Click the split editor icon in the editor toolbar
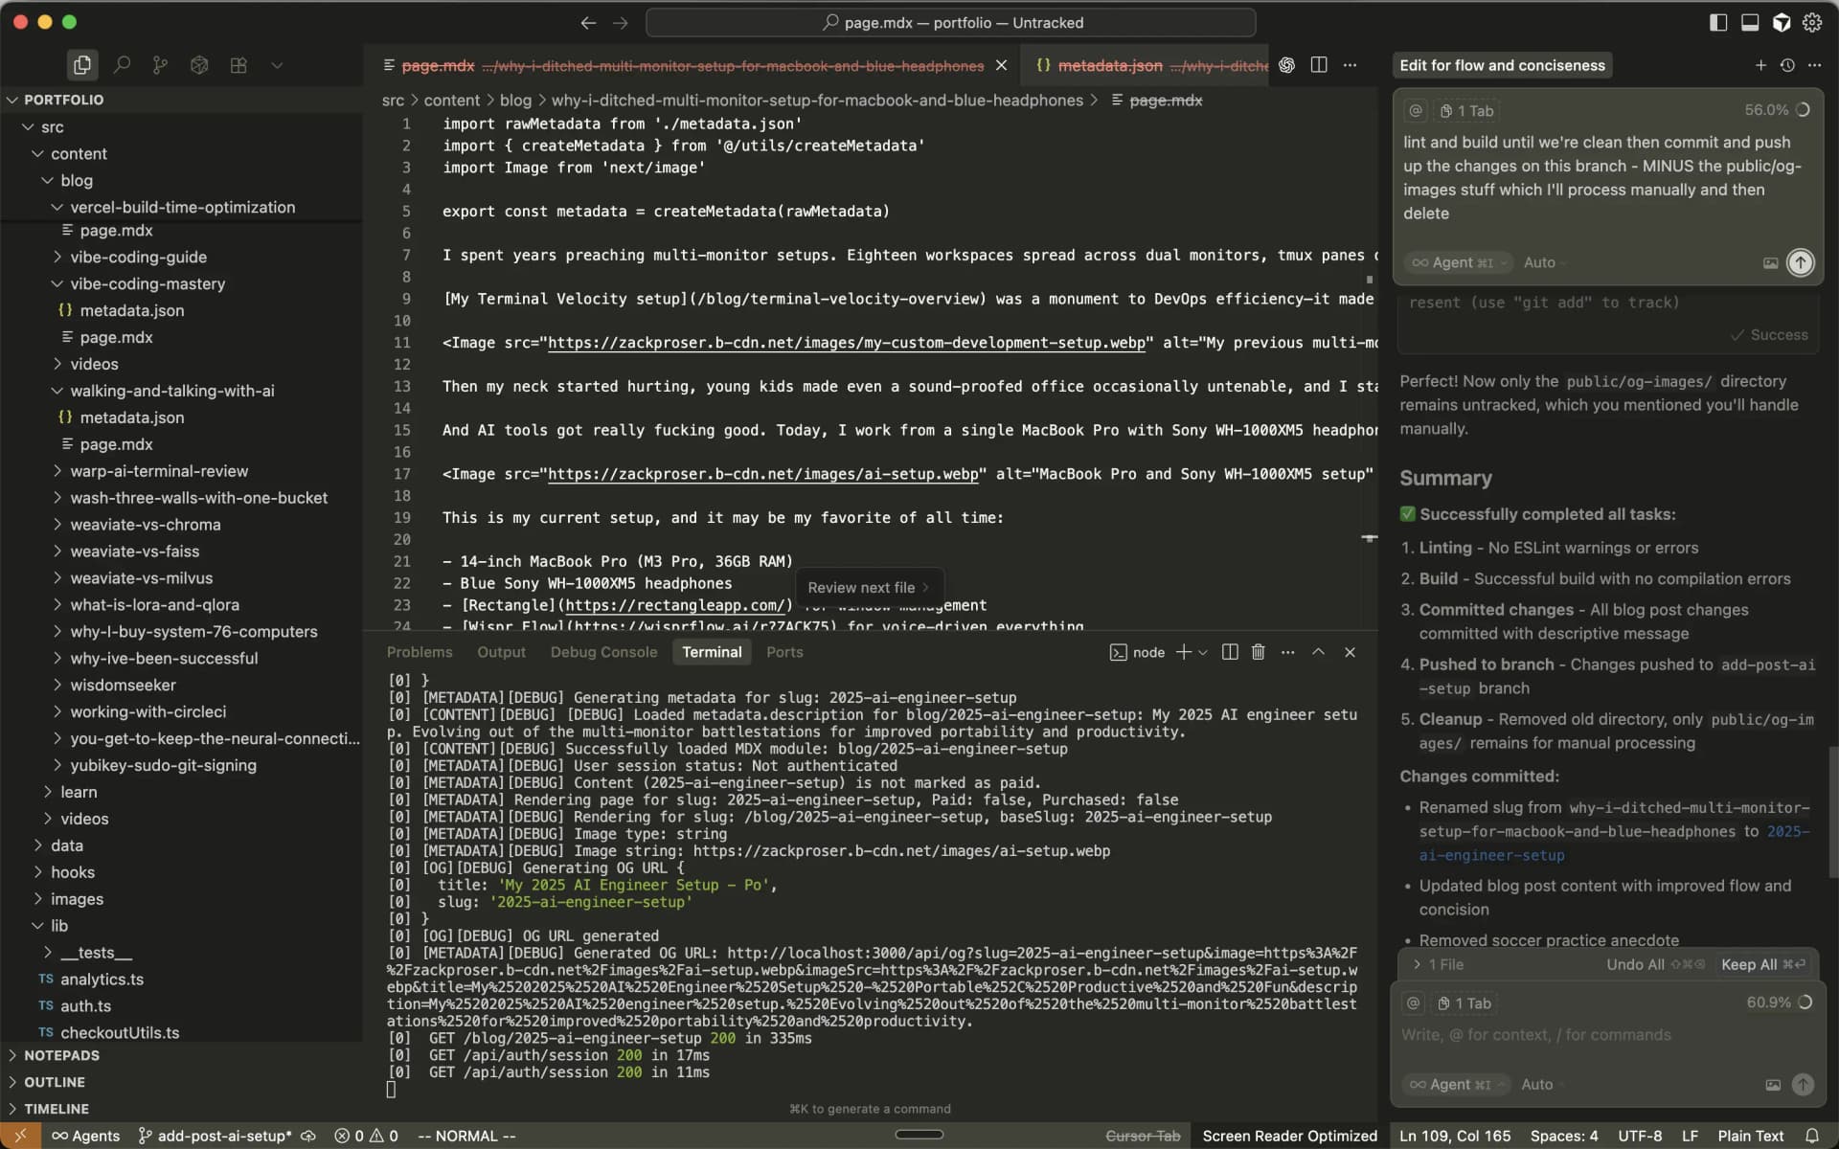 (x=1319, y=65)
